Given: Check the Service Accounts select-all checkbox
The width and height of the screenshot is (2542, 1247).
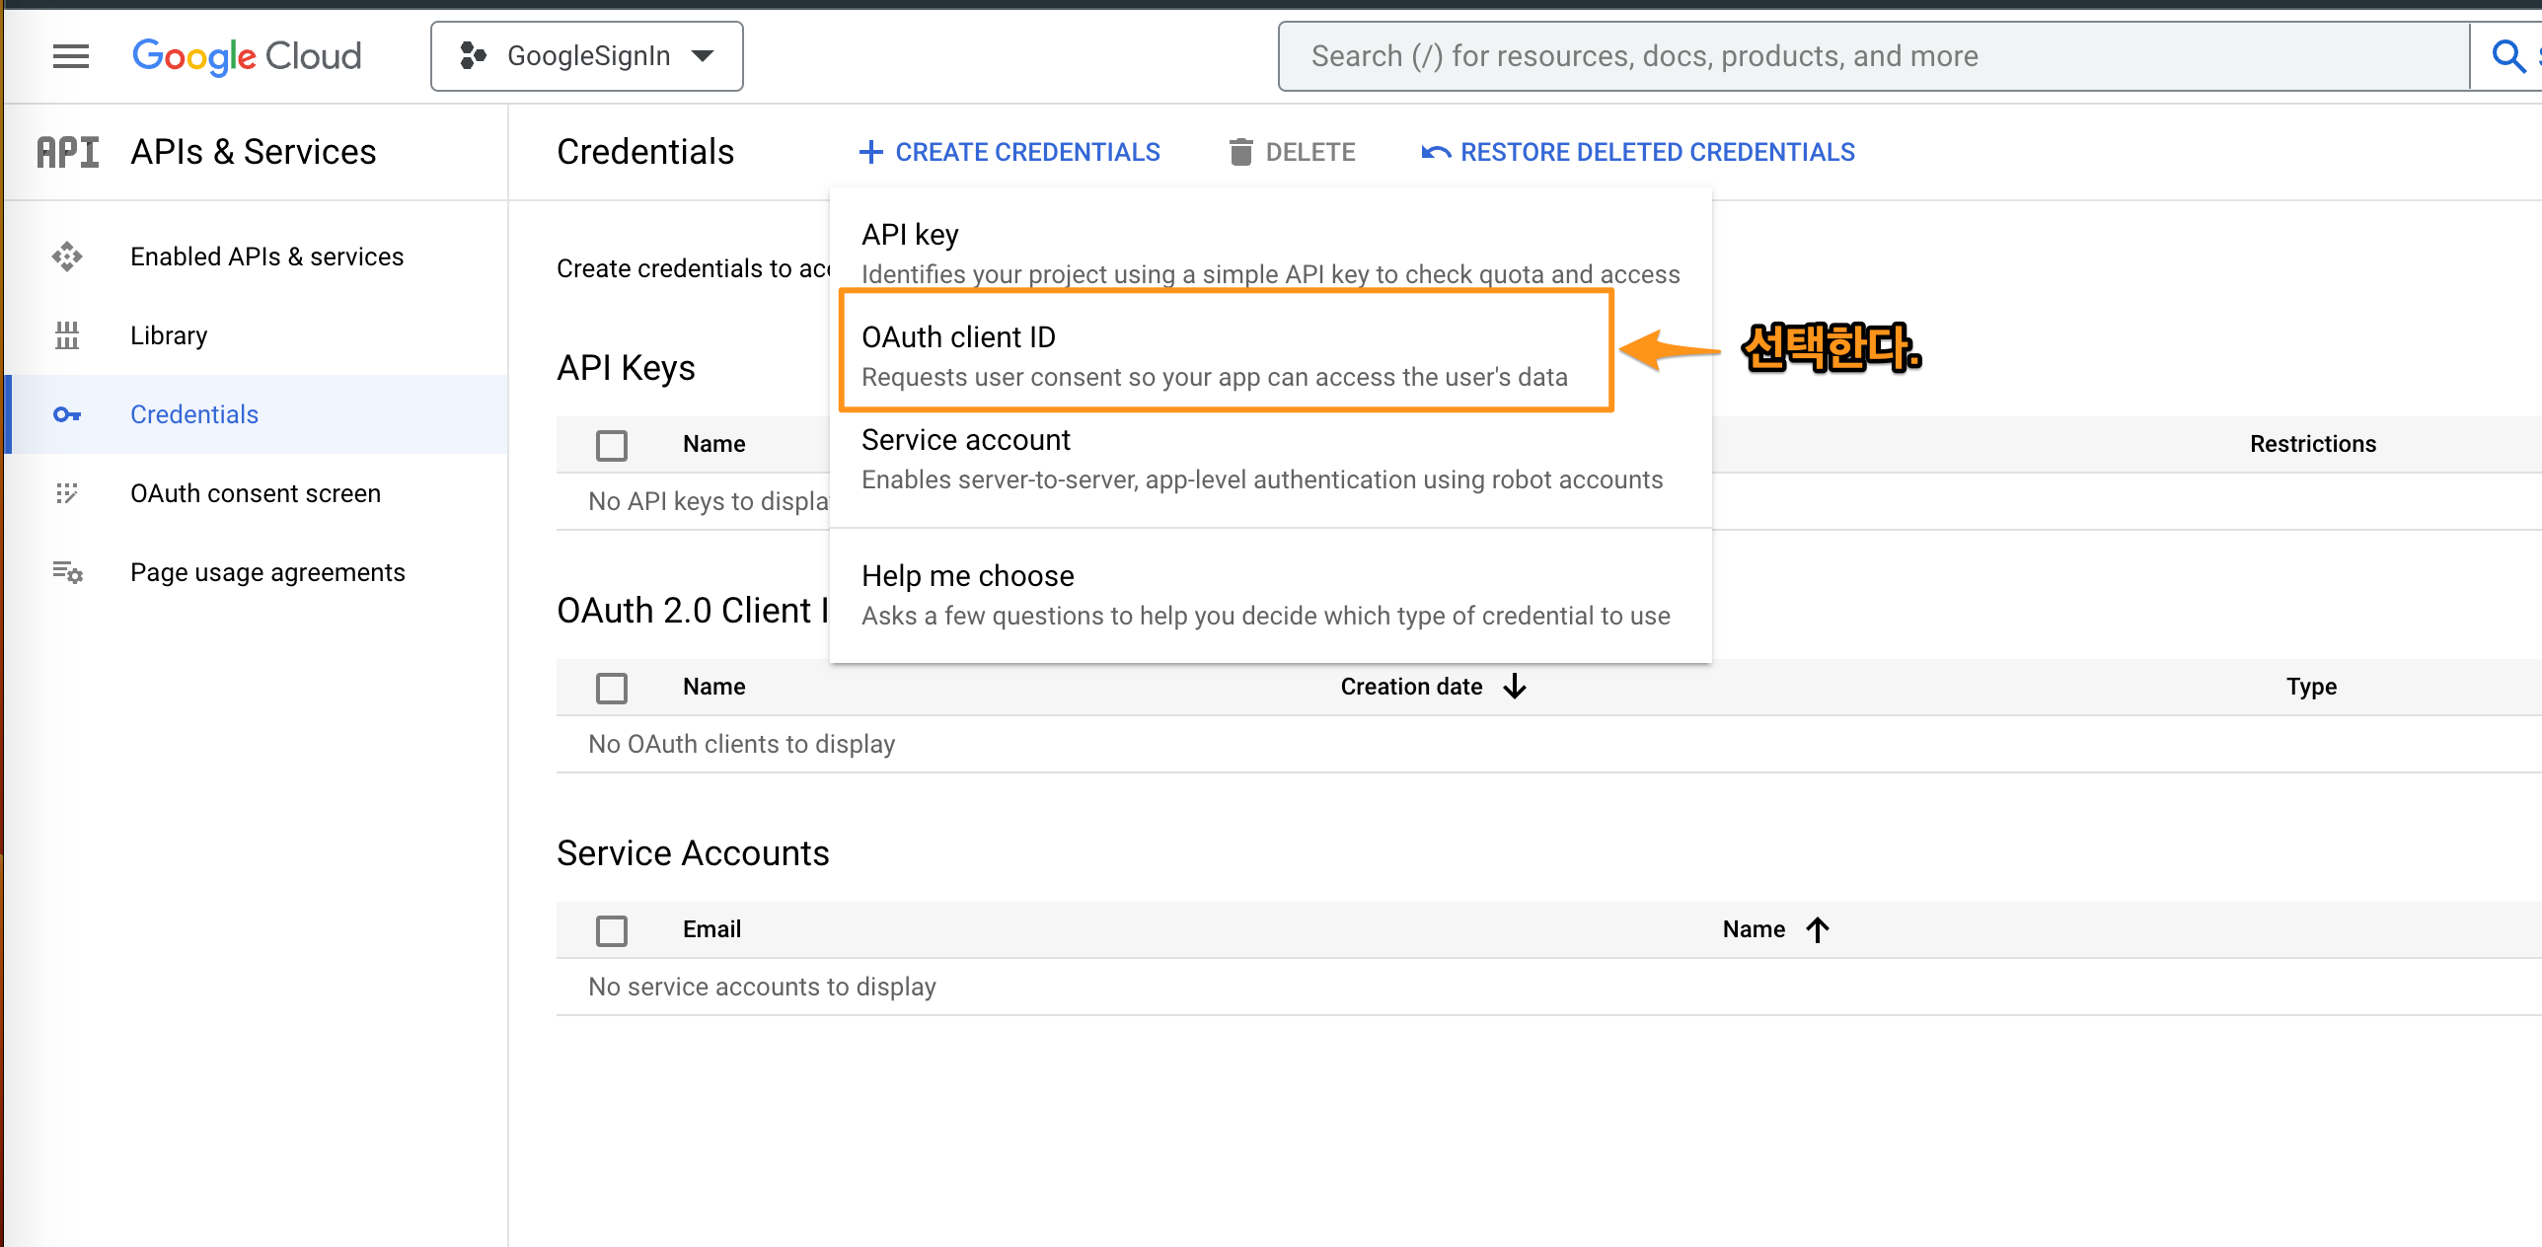Looking at the screenshot, I should click(612, 930).
